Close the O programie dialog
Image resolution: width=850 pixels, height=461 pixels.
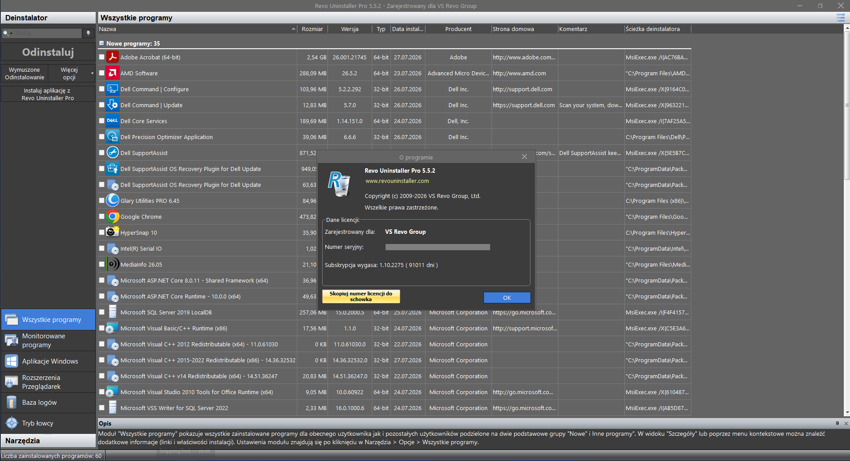(524, 157)
